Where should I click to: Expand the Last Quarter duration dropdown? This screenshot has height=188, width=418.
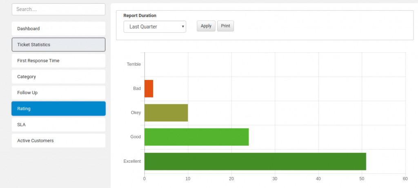(155, 27)
